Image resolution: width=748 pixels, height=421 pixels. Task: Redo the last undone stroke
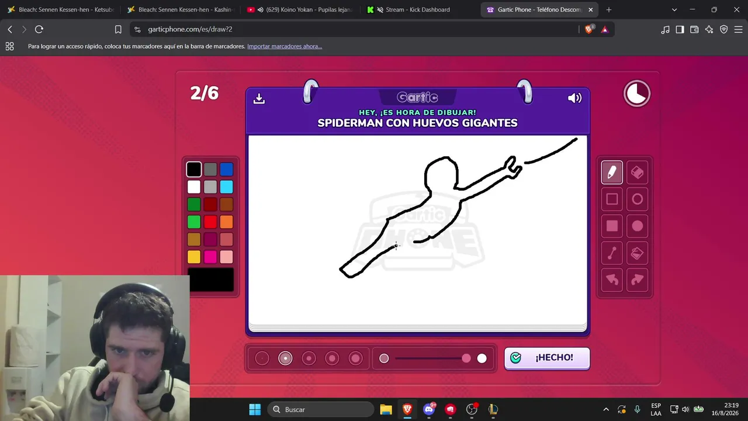[638, 280]
